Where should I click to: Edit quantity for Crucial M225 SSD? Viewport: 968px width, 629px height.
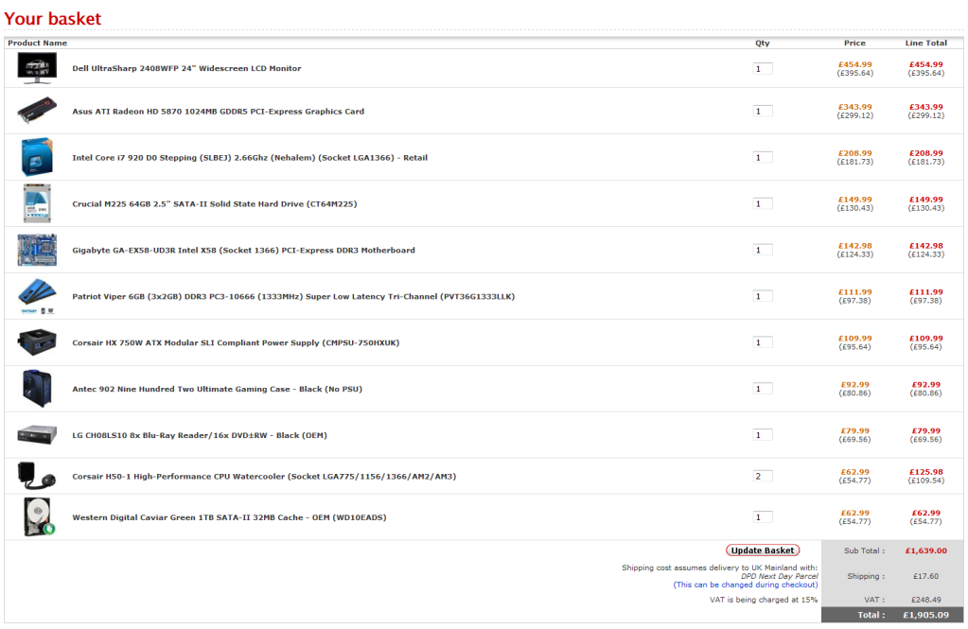coord(763,203)
